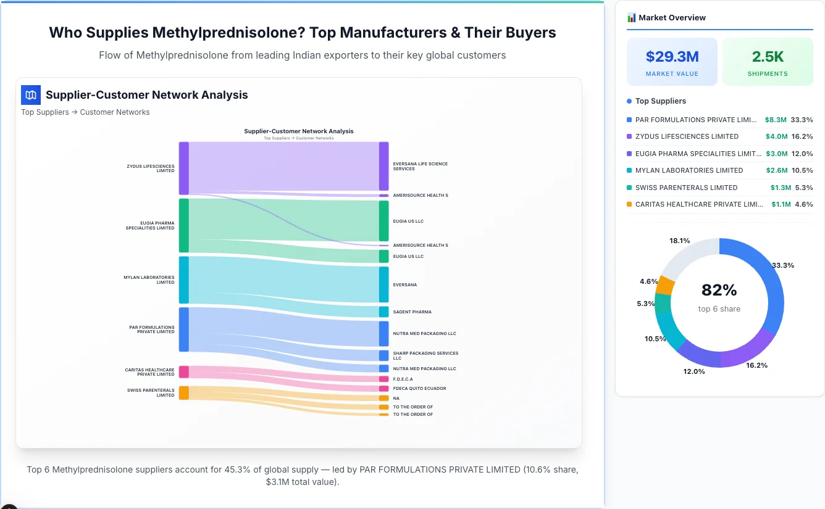Click the purple square marker beside ZYDUS LIFESCIENCES LIMITED

629,136
